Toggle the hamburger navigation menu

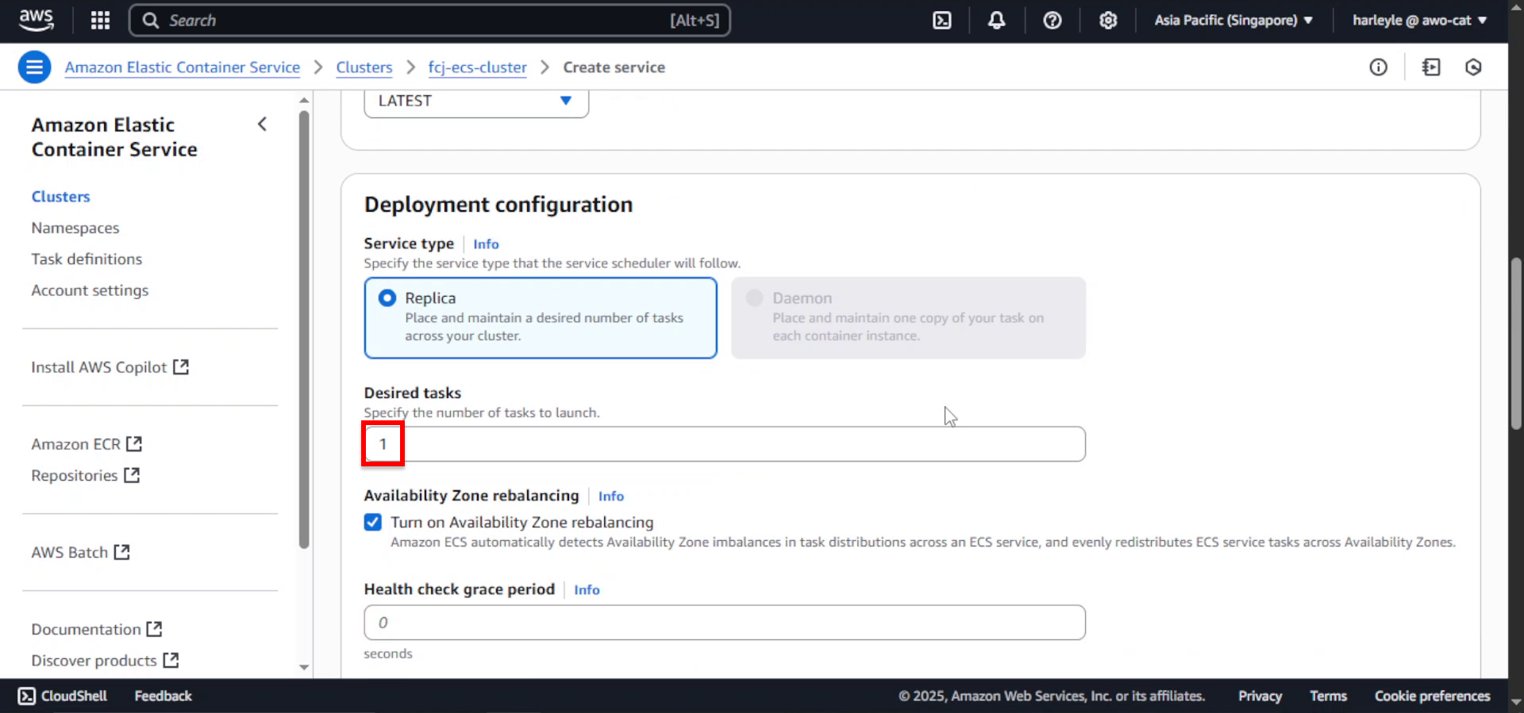pos(34,67)
